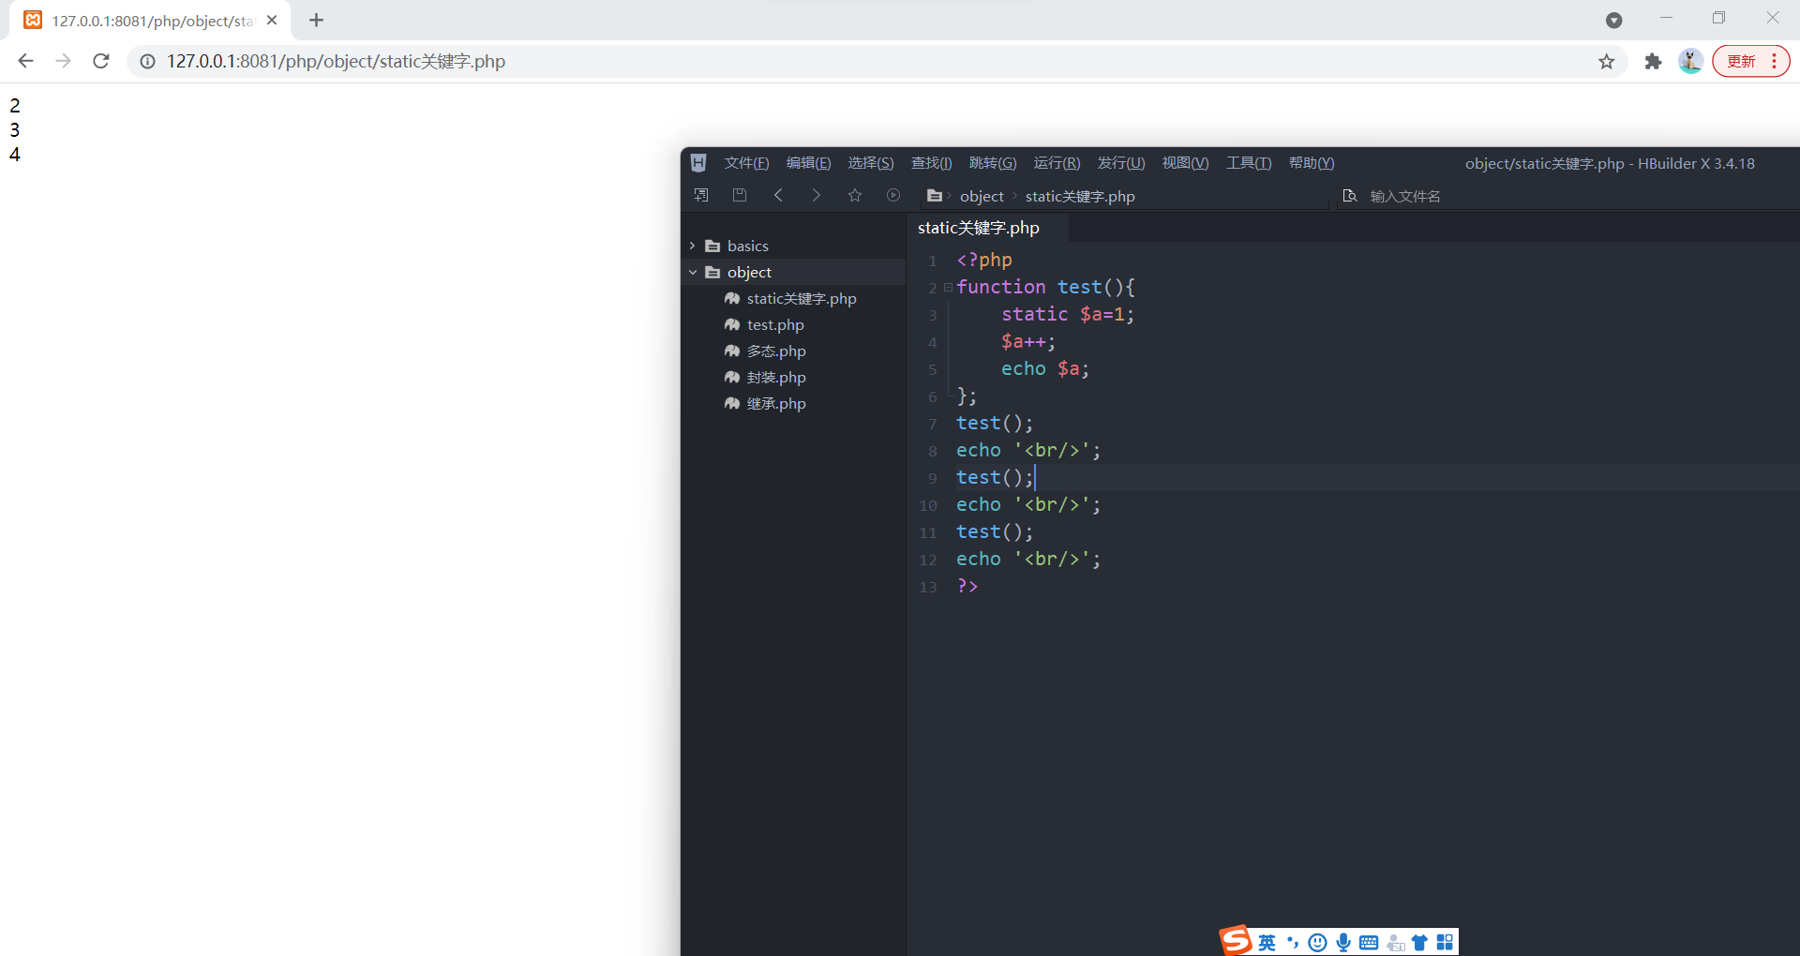Toggle the Sogou soft keyboard icon

(1369, 942)
